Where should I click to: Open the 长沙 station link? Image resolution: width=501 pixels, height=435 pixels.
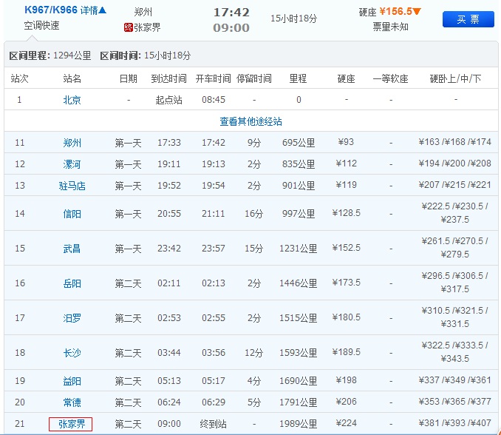72,353
